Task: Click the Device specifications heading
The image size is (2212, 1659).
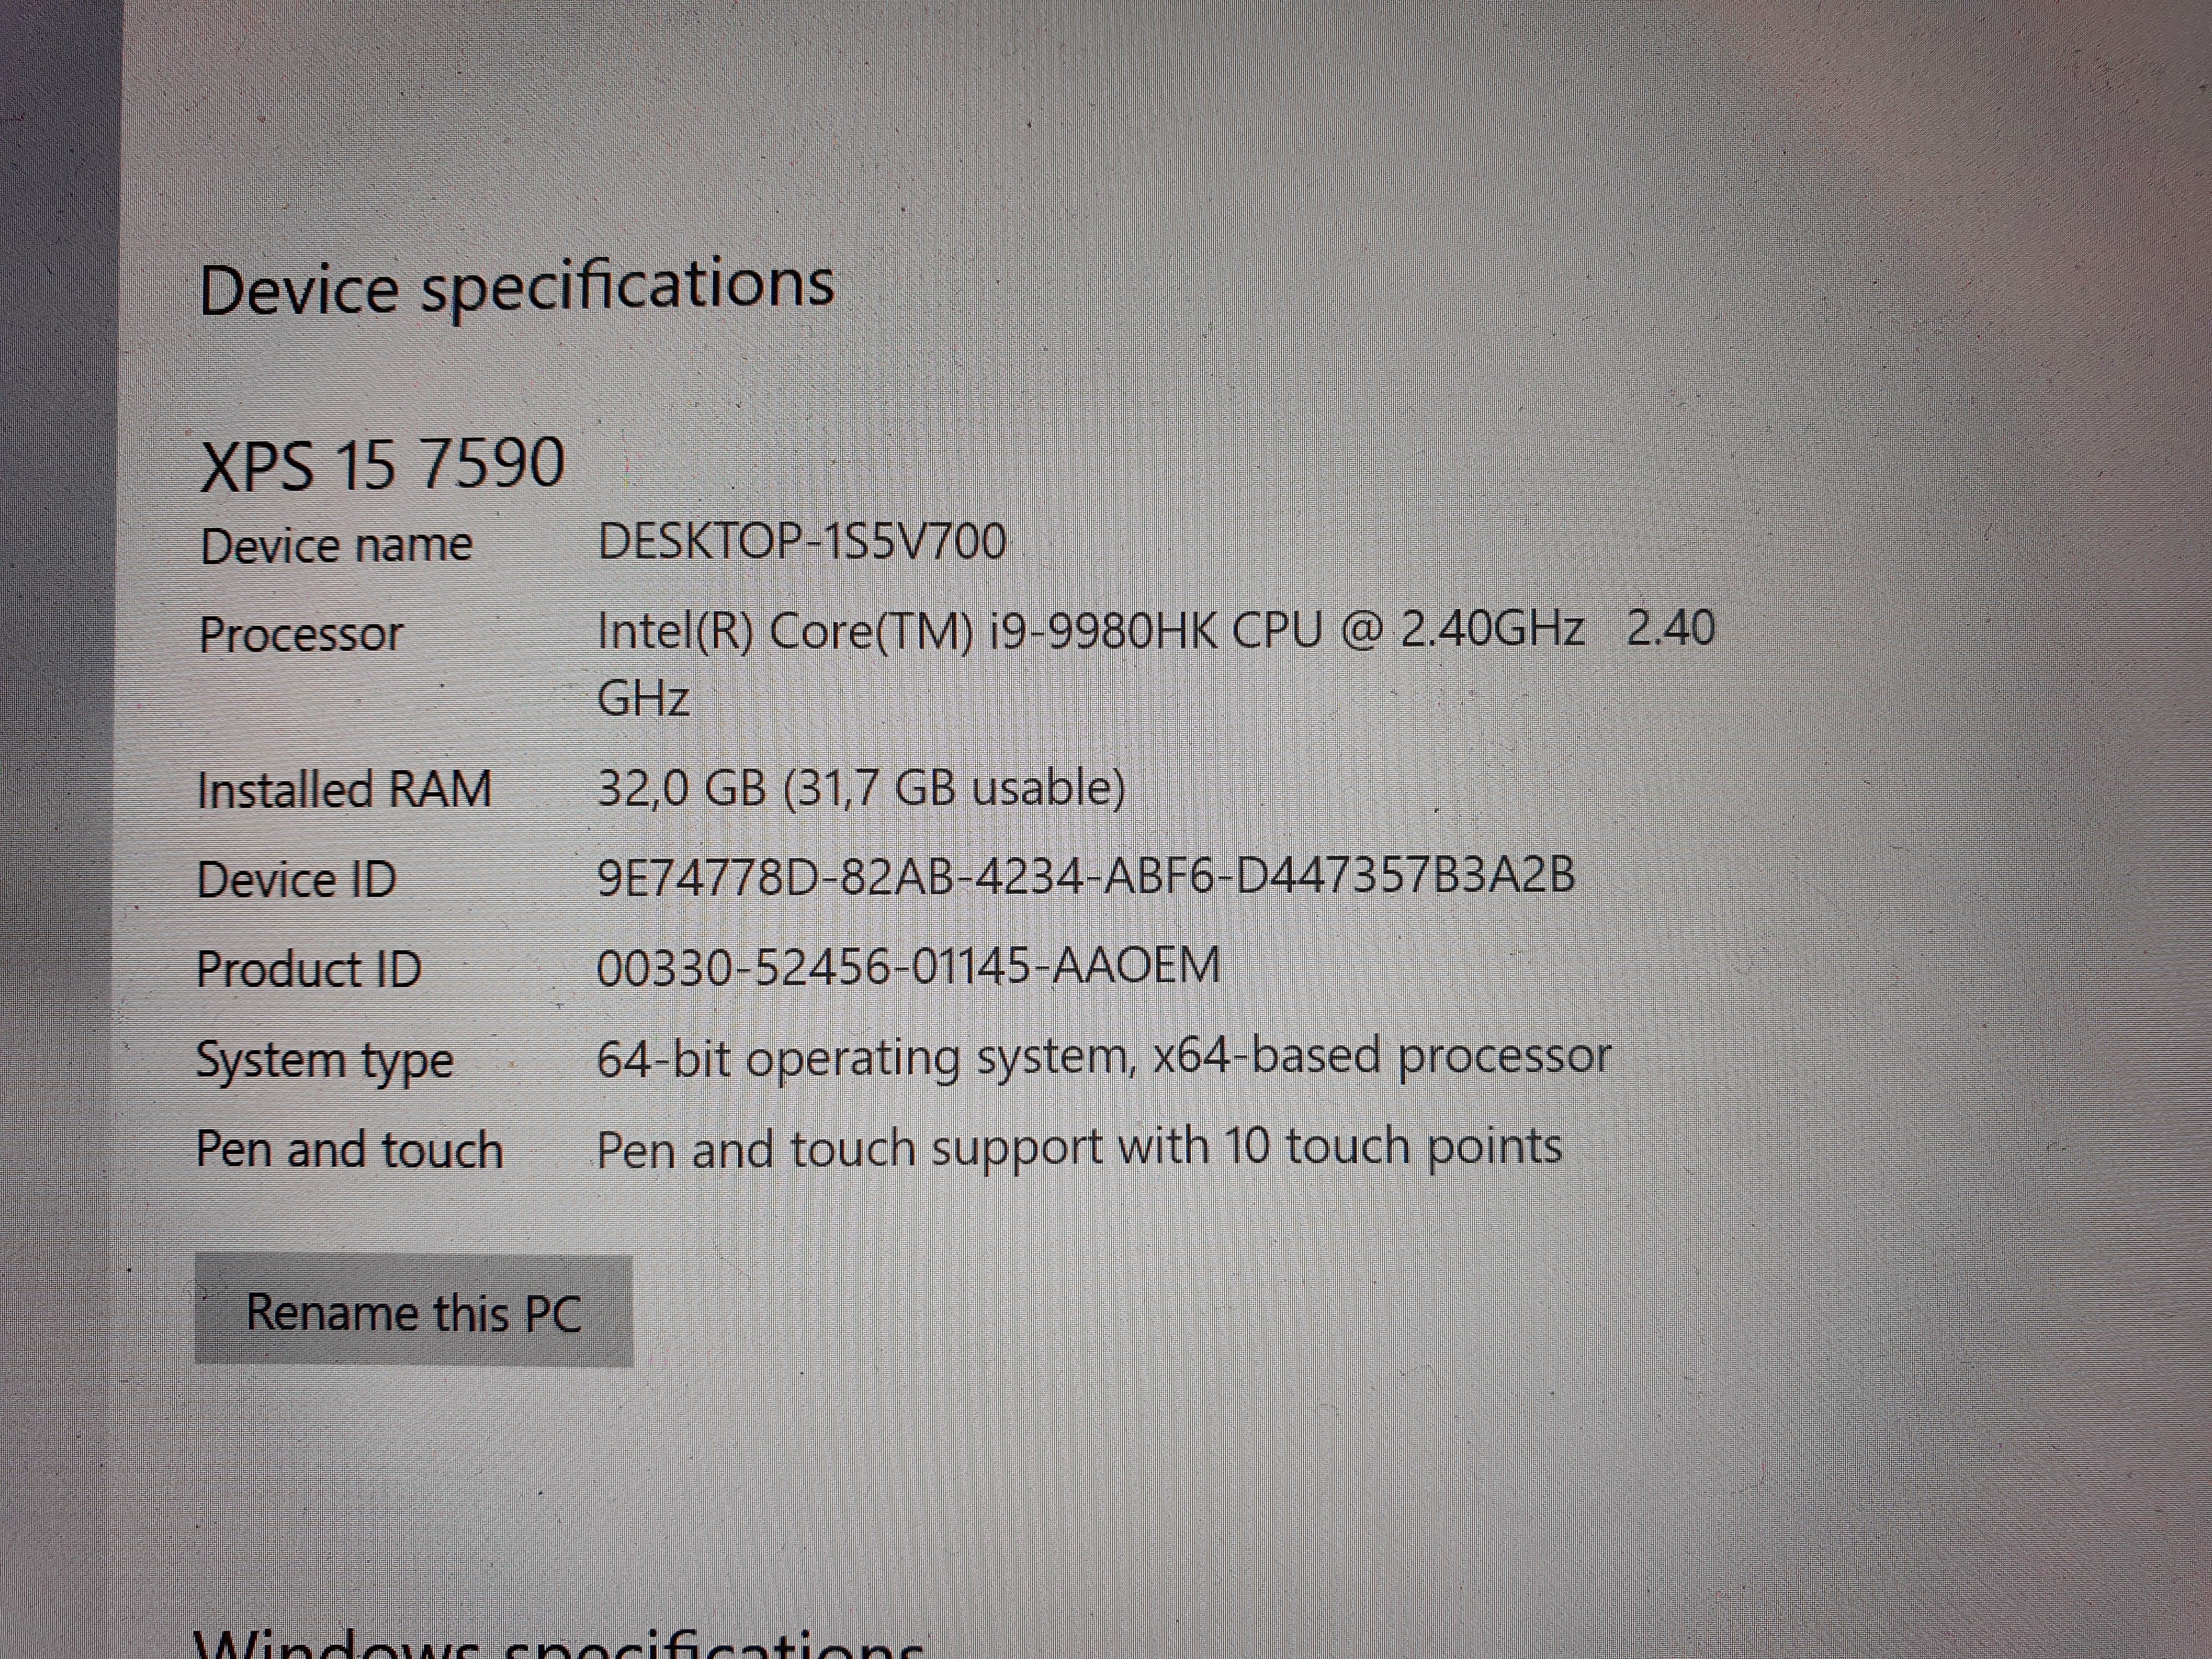Action: pos(516,287)
